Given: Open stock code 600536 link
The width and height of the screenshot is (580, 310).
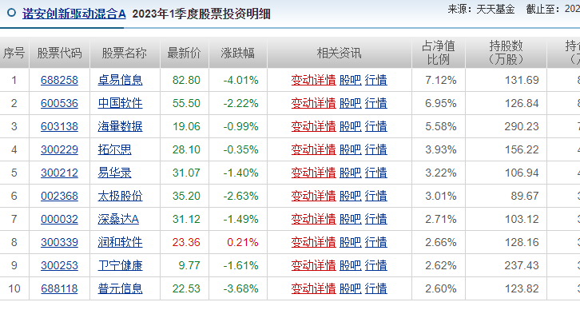Looking at the screenshot, I should click(59, 103).
